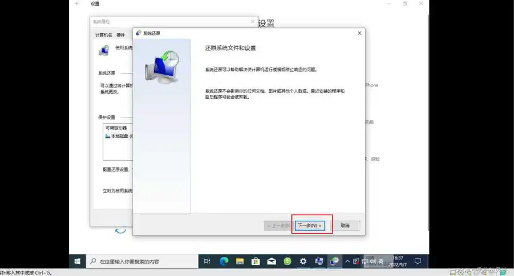Click System Properties taskbar icon

[319, 261]
